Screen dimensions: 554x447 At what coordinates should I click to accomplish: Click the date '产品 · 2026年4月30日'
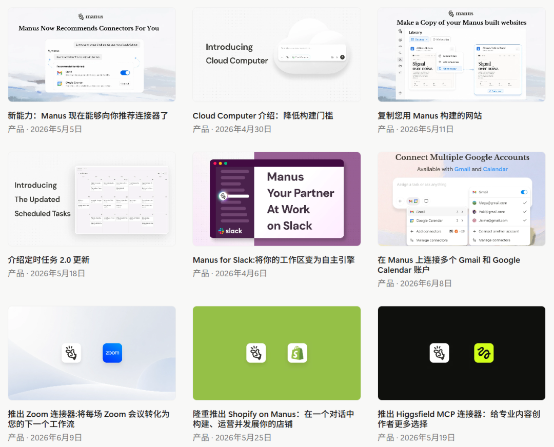tap(232, 129)
